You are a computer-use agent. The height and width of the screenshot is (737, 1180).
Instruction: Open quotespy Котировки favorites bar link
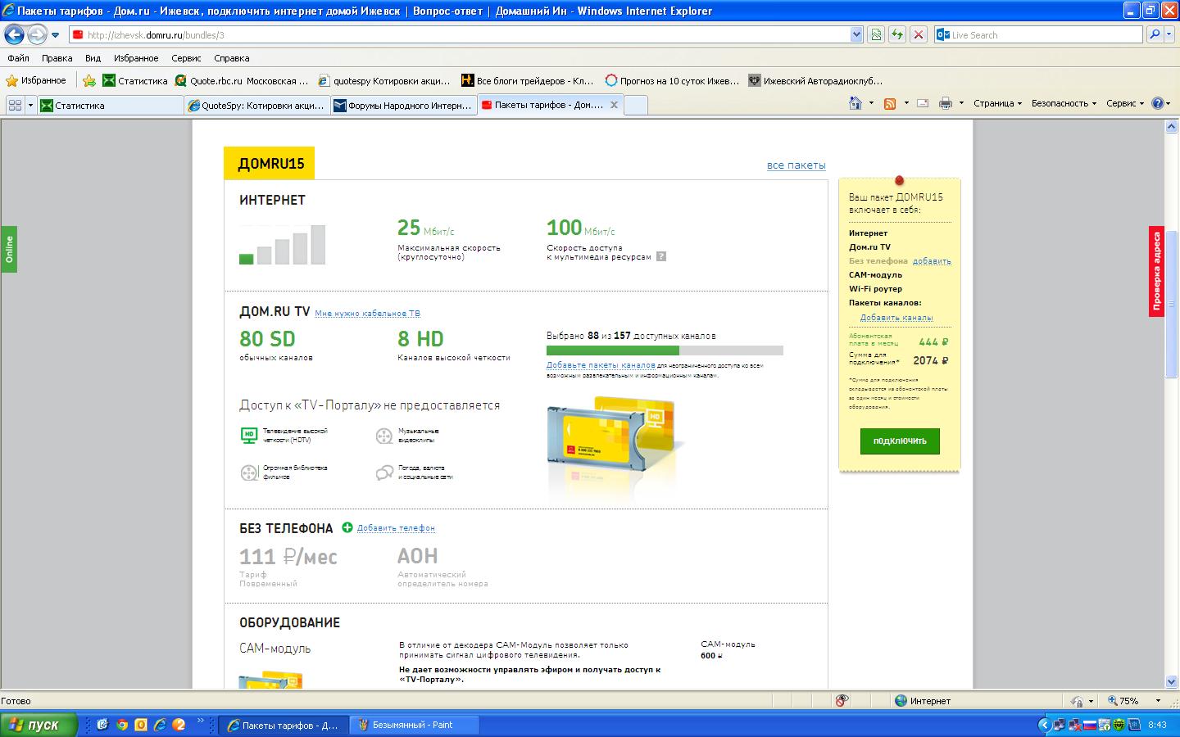(x=385, y=80)
